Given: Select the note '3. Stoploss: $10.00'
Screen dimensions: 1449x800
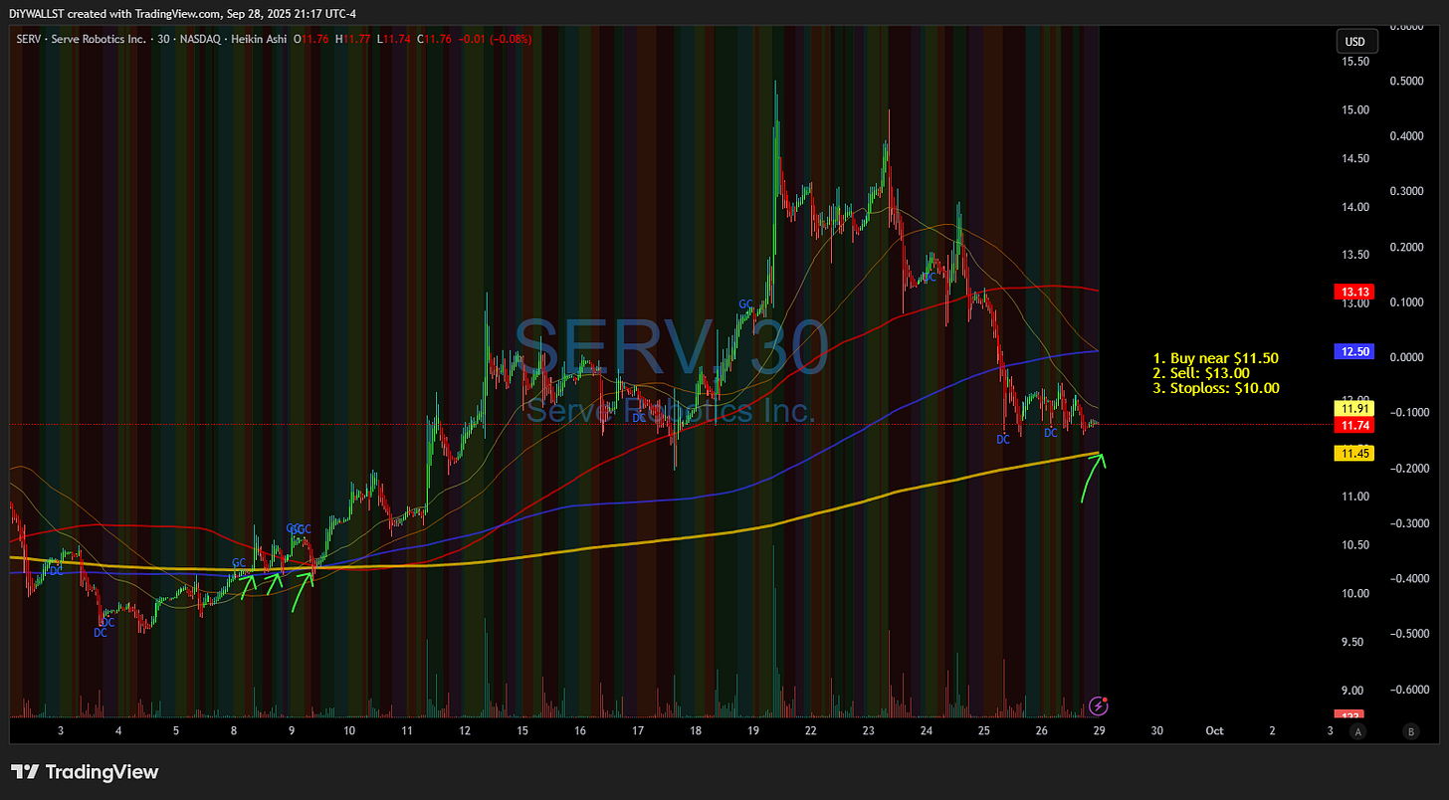Looking at the screenshot, I should pyautogui.click(x=1216, y=389).
